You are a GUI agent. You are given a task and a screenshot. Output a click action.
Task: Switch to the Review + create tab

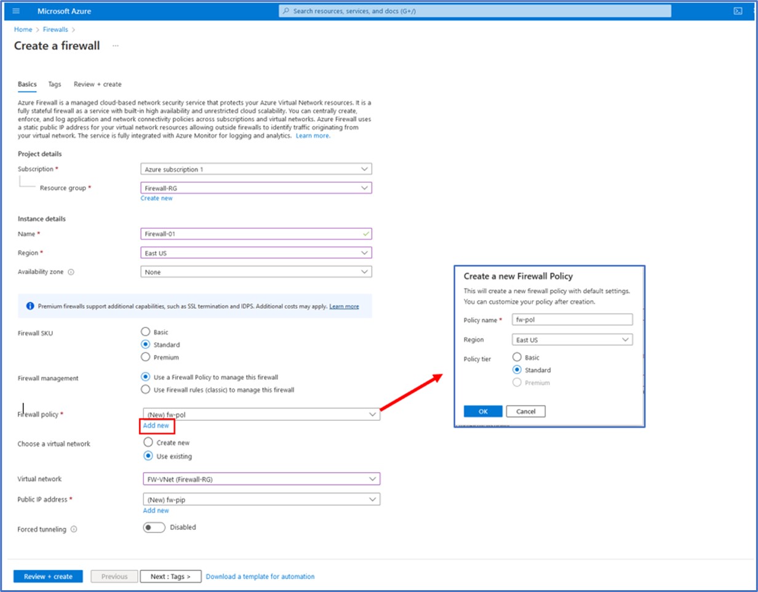[97, 84]
